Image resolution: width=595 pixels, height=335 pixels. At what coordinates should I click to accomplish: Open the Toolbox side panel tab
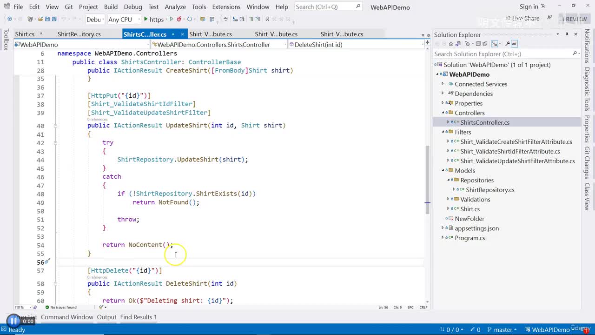(x=6, y=39)
